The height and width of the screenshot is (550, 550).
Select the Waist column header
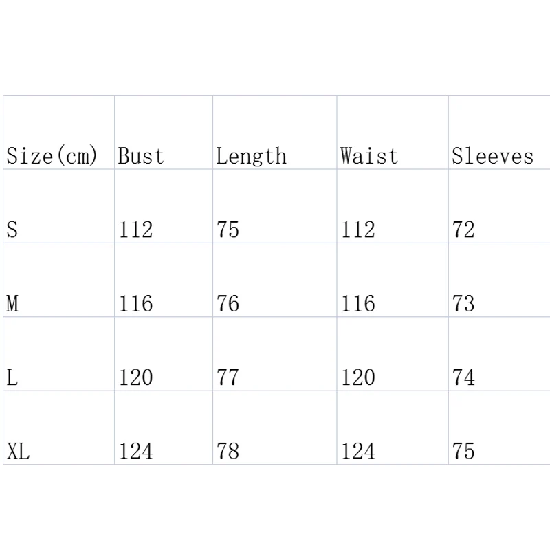click(x=369, y=156)
